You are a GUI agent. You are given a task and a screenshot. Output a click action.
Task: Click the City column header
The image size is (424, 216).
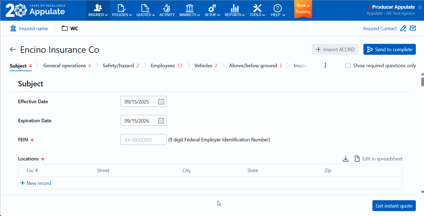(186, 171)
